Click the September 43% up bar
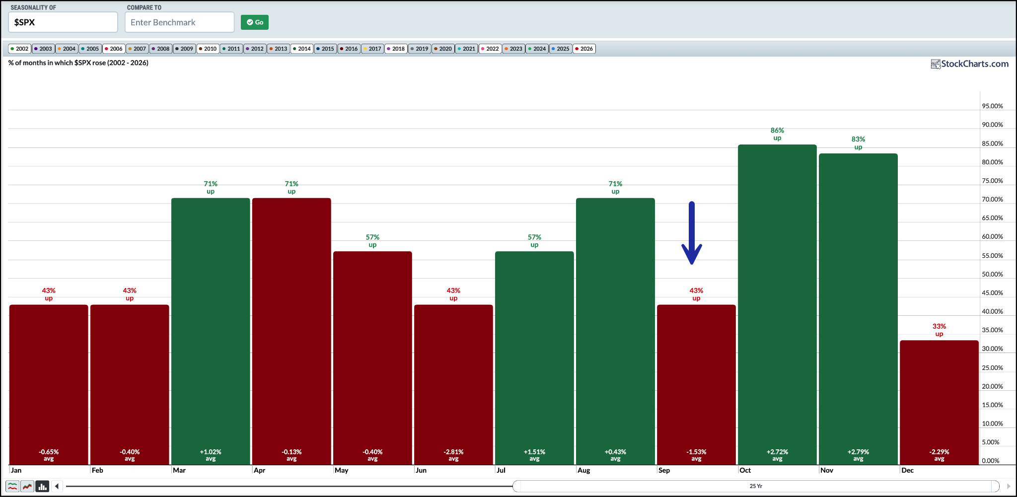 696,385
